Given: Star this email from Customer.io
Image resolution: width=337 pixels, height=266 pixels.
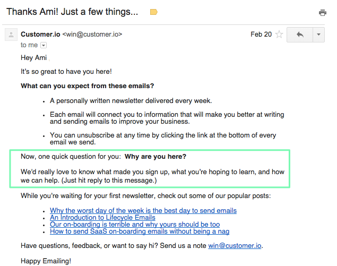Looking at the screenshot, I should [x=279, y=35].
